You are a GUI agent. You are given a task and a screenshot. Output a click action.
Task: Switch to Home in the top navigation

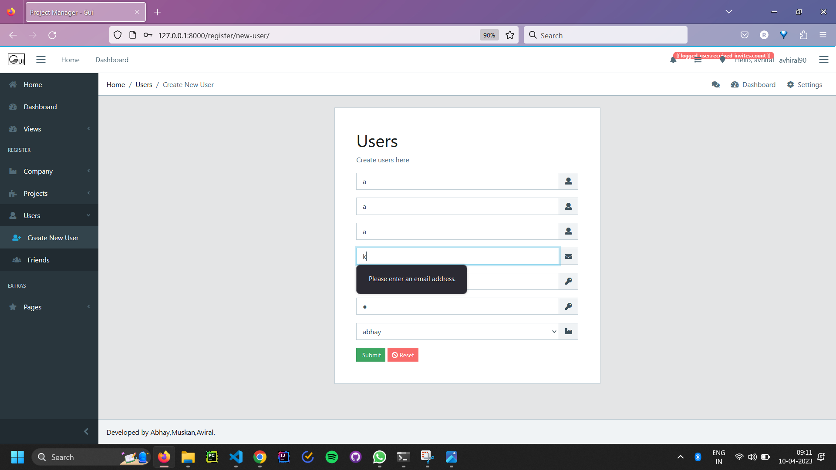coord(70,60)
